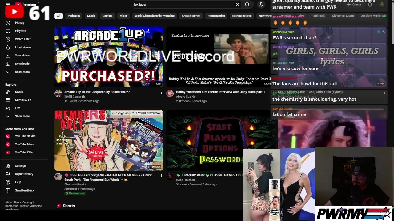Image resolution: width=394 pixels, height=221 pixels.
Task: Select the Christmas Music filter chip
Action: tap(343, 16)
